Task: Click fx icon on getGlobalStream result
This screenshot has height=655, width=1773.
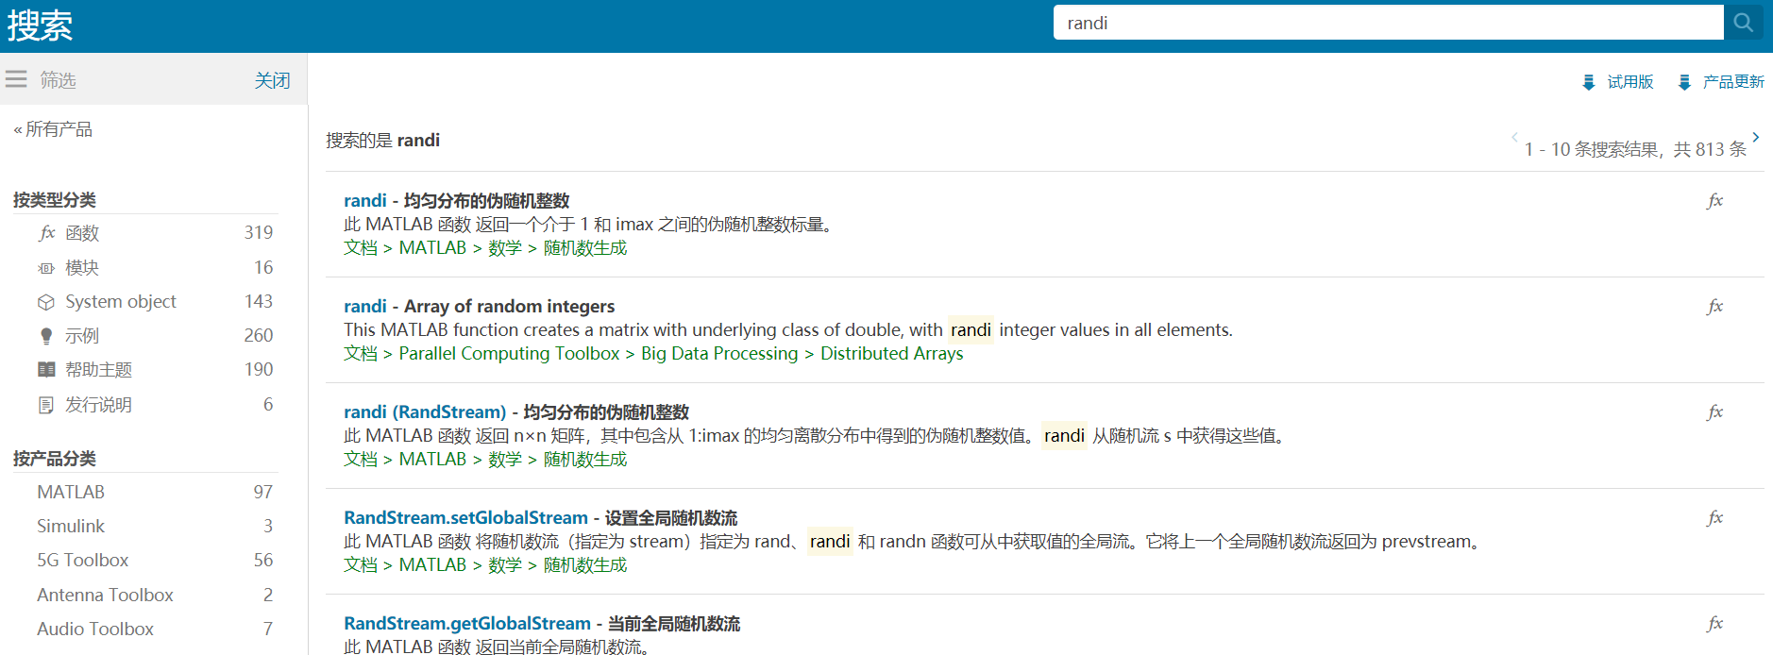Action: click(x=1715, y=623)
